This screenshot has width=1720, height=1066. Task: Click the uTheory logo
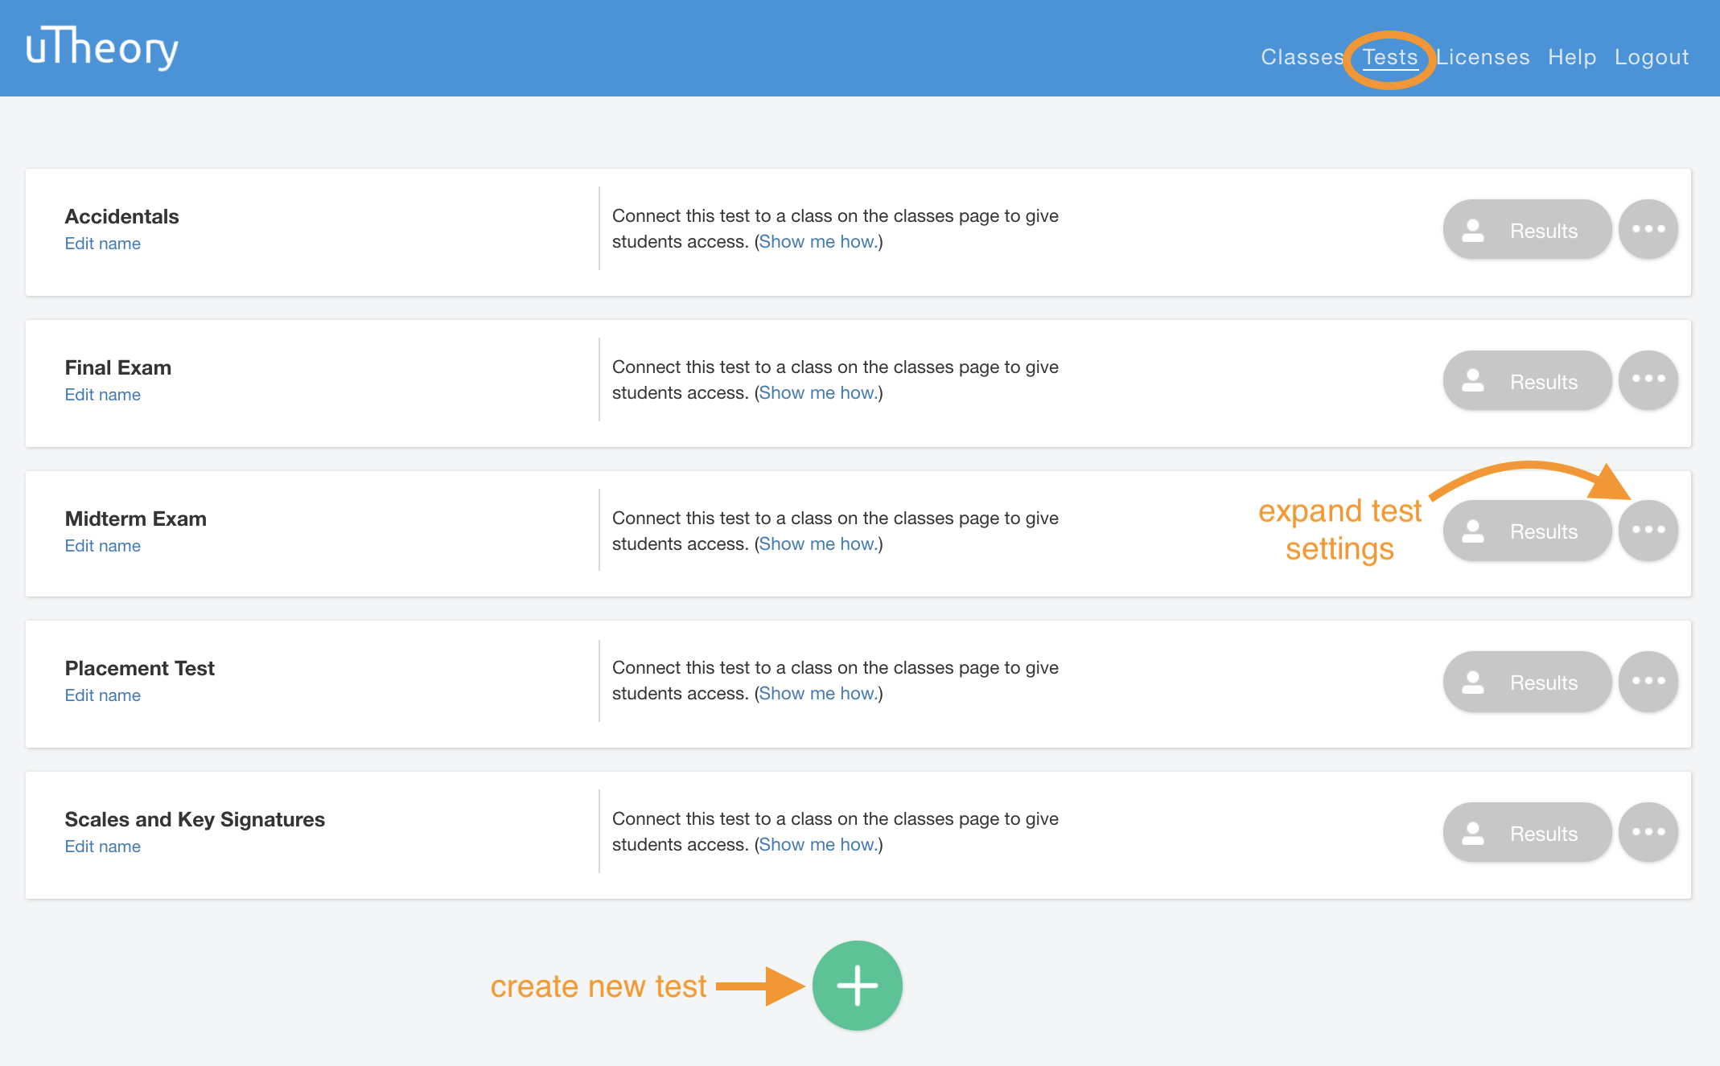click(101, 47)
